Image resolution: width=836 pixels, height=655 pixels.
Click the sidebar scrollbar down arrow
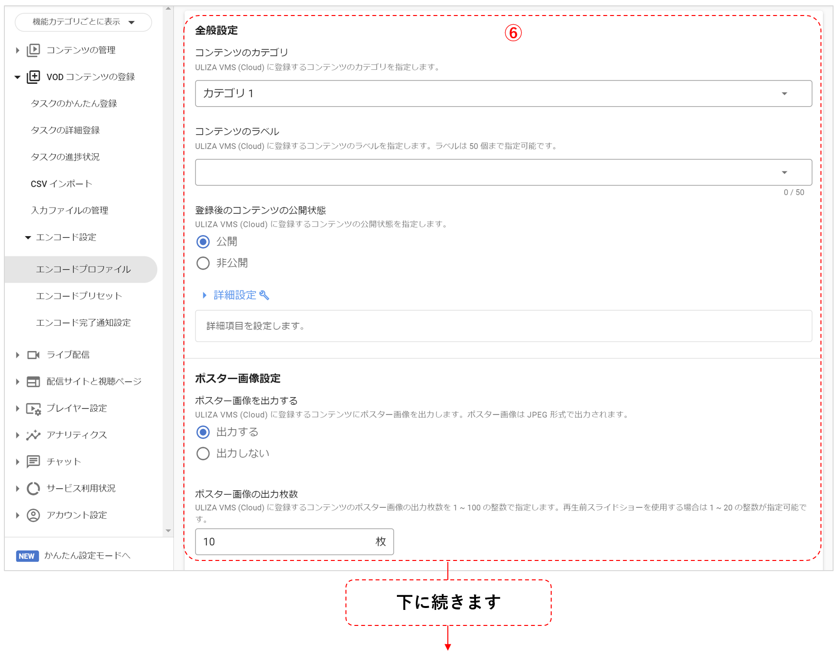pos(168,531)
